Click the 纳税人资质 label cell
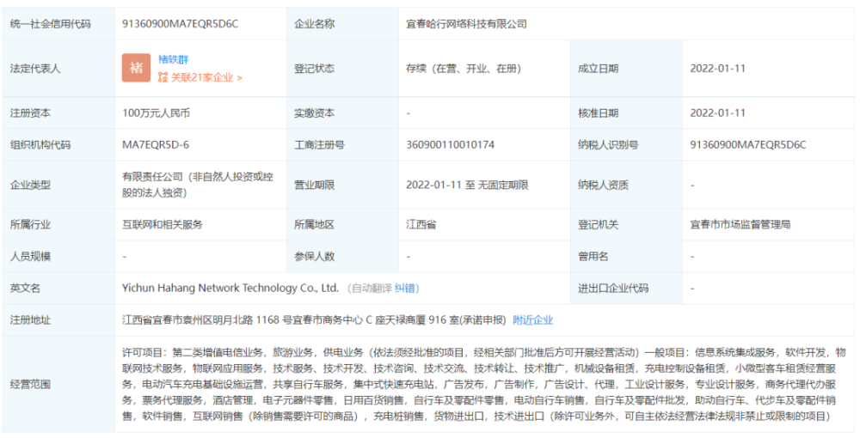Screen dimensions: 860x438 [626, 185]
